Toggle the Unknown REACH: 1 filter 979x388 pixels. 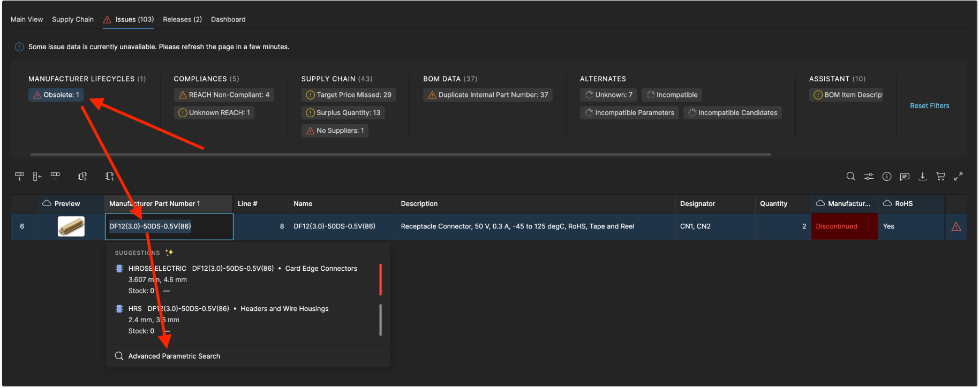click(214, 112)
